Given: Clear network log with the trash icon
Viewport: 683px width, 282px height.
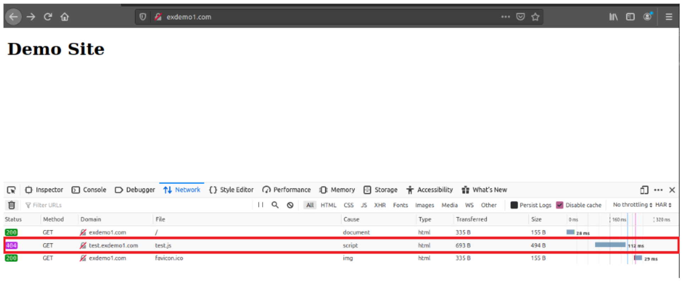Looking at the screenshot, I should pos(11,205).
